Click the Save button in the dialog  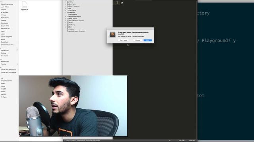(x=148, y=40)
